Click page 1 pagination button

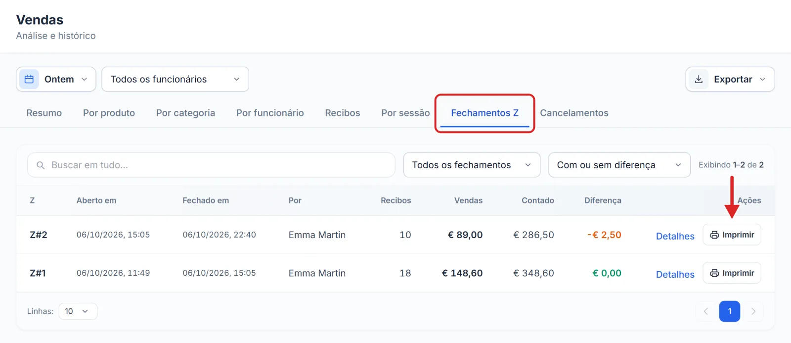click(729, 311)
